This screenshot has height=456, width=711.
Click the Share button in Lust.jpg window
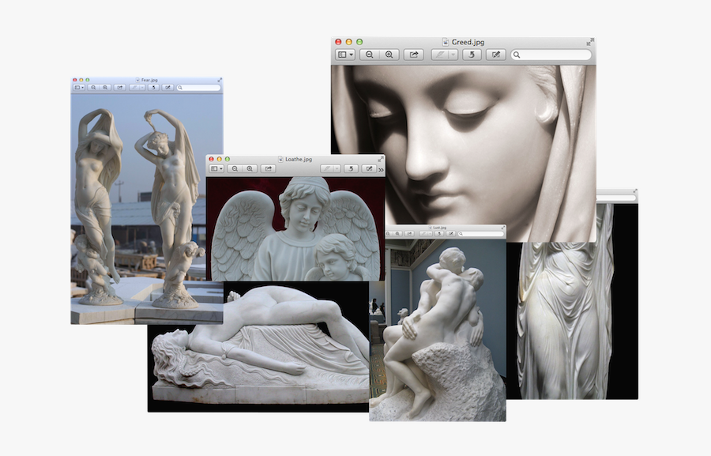(x=409, y=234)
